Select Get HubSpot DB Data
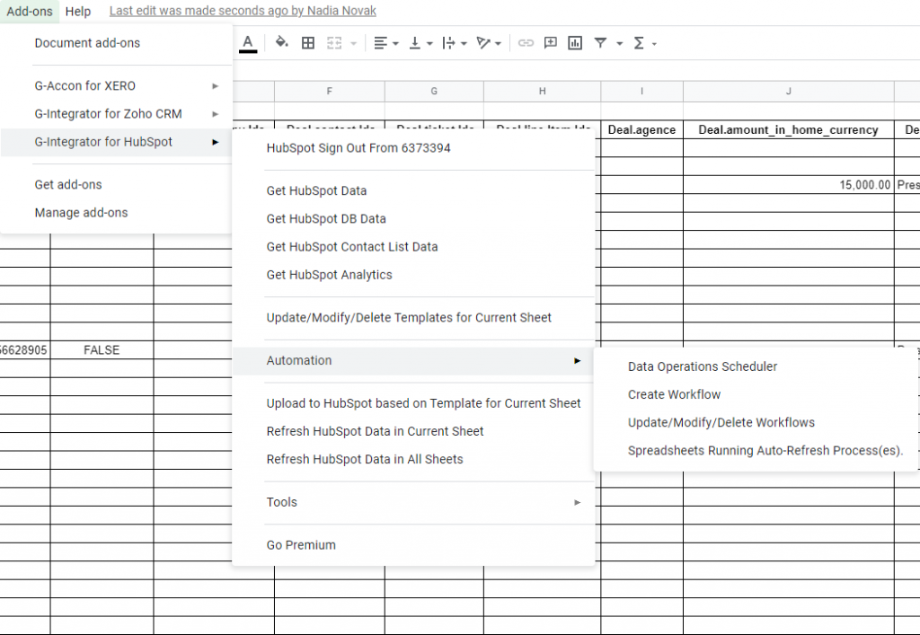 click(x=413, y=219)
